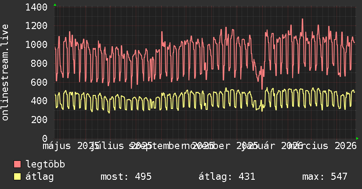Click the 1000 y-axis label

click(x=36, y=44)
